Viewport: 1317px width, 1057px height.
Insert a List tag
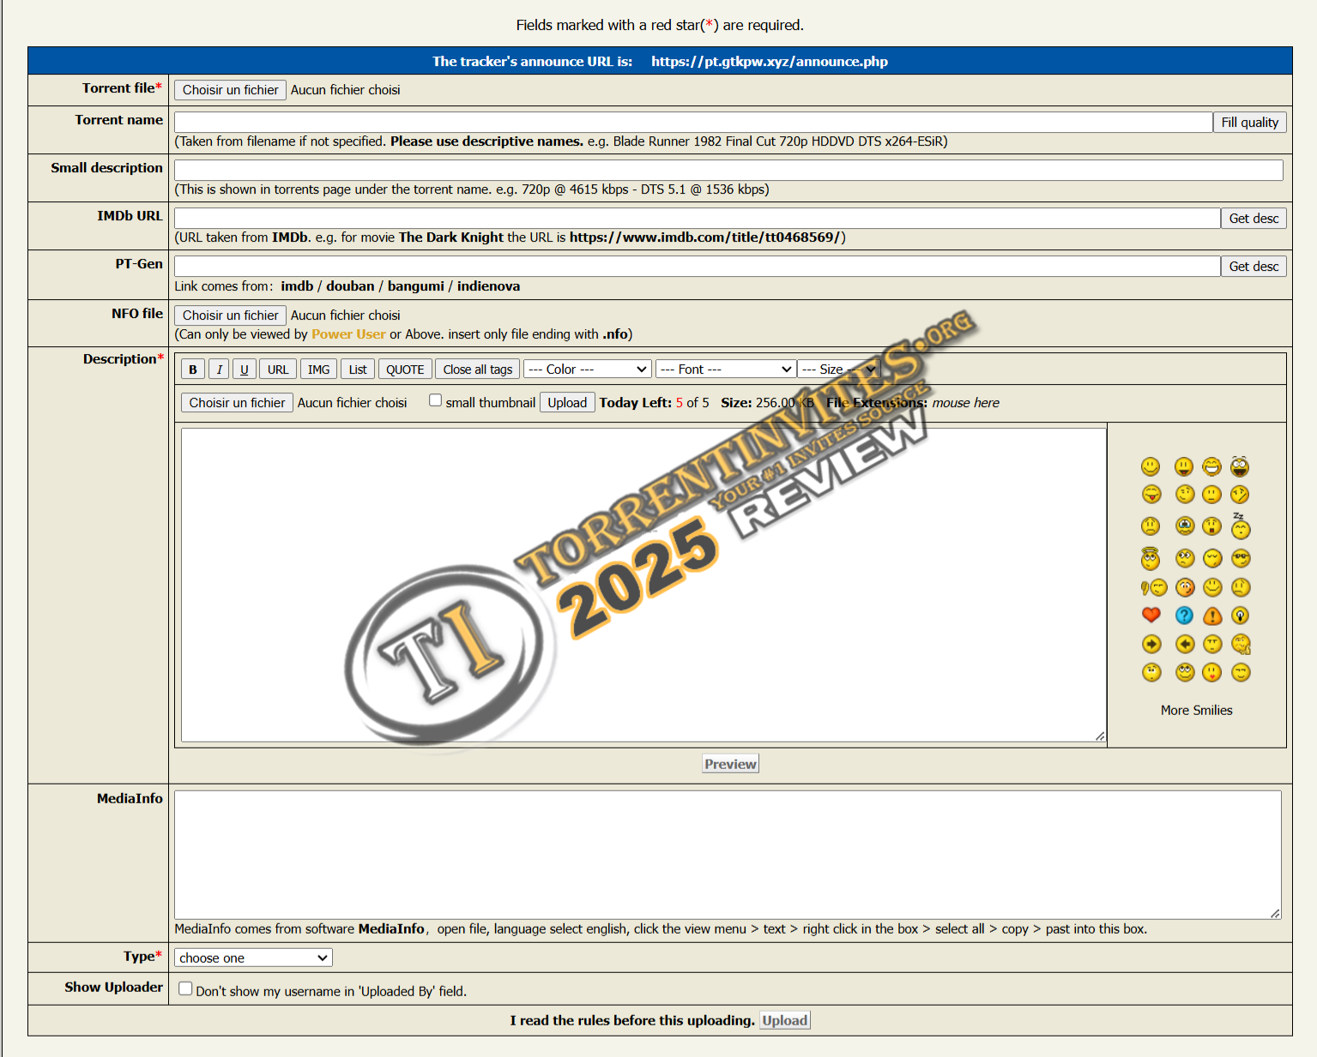(358, 369)
